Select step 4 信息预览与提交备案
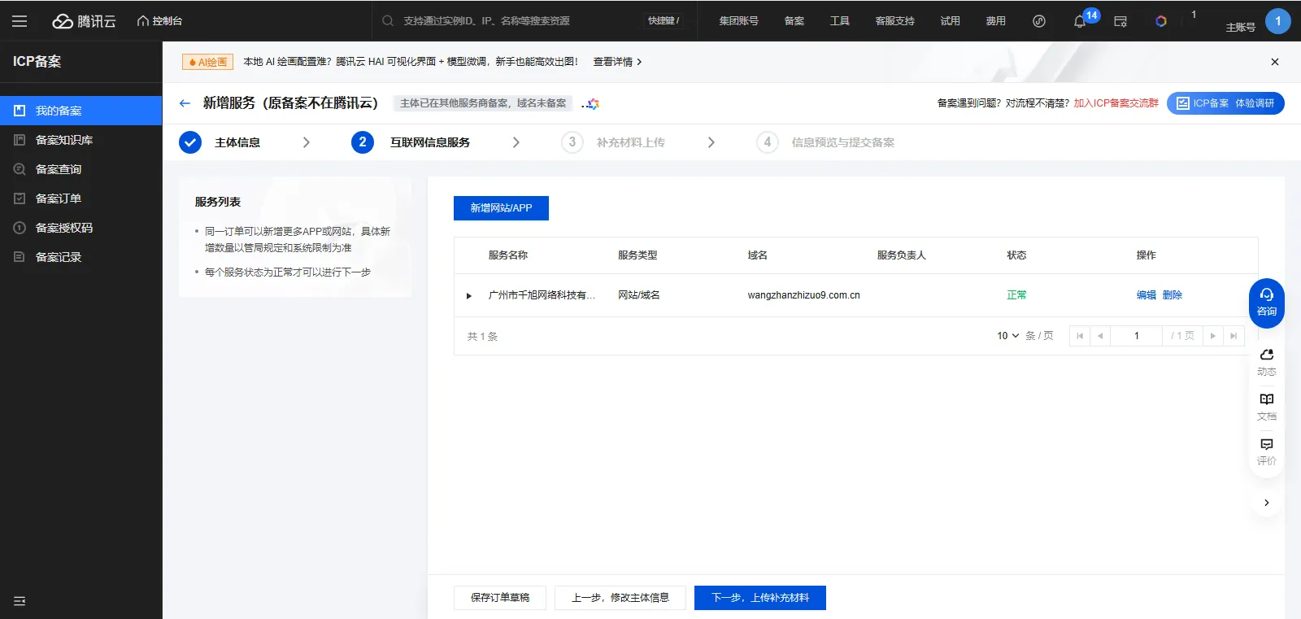 point(826,142)
